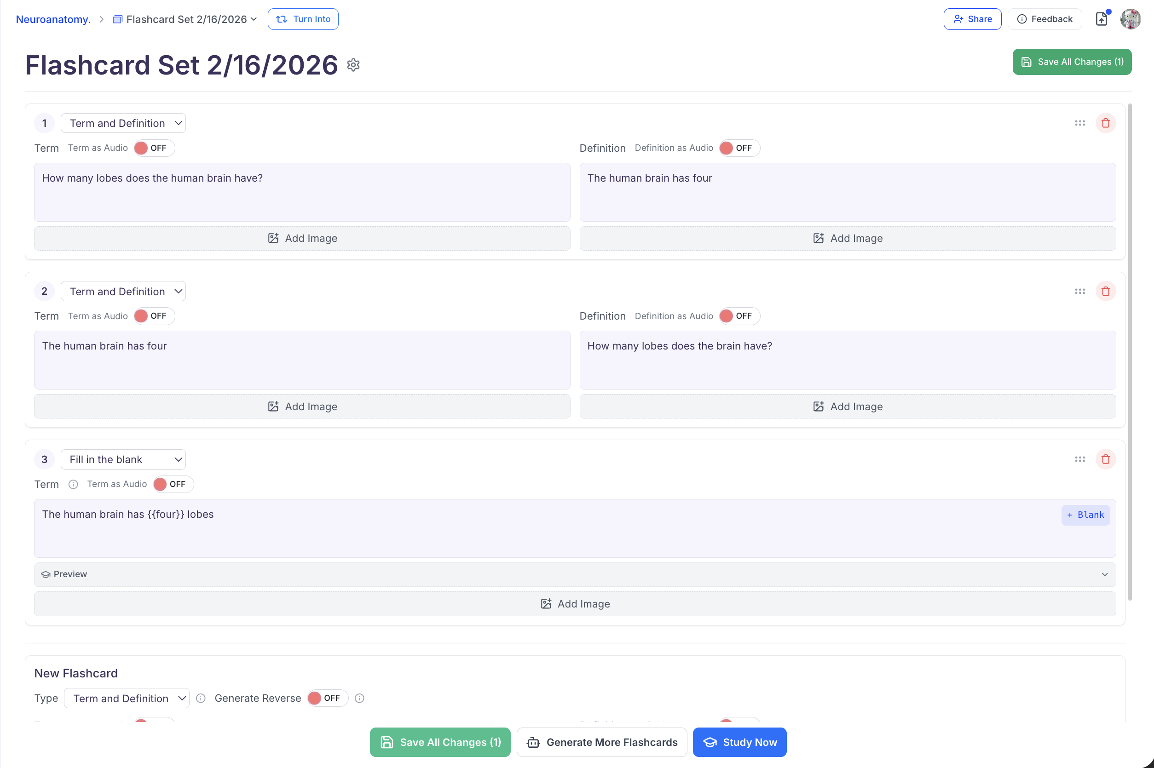
Task: Open the export file icon in the top bar
Action: click(x=1101, y=19)
